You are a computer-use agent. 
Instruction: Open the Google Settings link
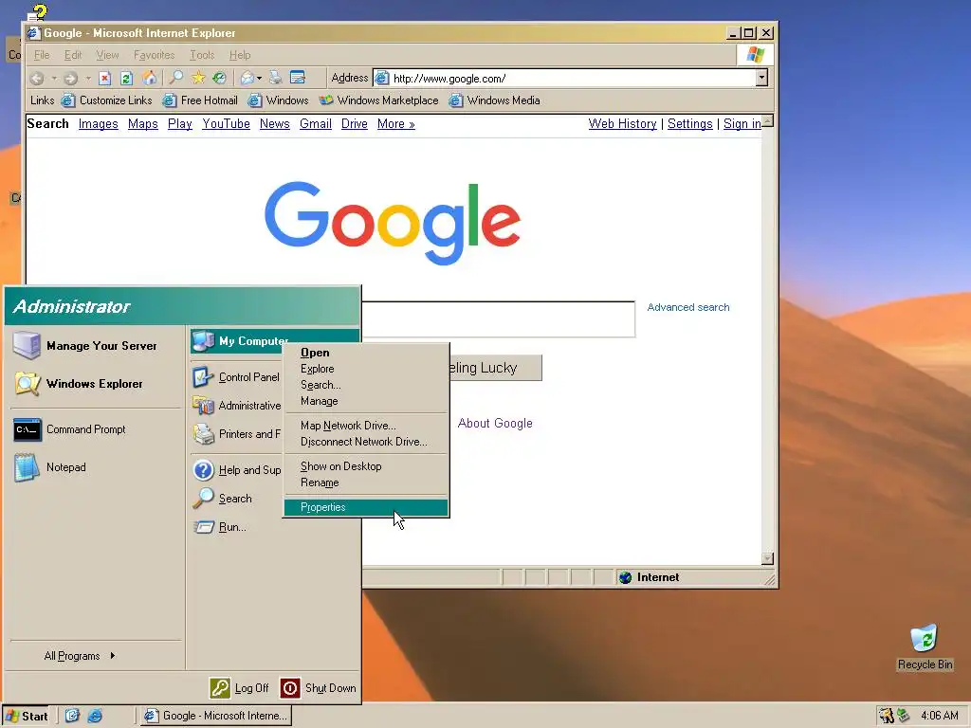tap(690, 124)
